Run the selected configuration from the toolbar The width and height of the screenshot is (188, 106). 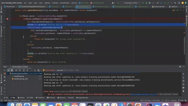[x=143, y=3]
